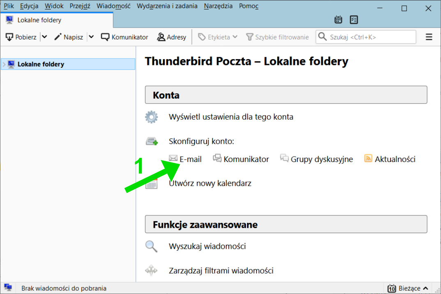
Task: Open the calendar tab icon
Action: [x=338, y=20]
